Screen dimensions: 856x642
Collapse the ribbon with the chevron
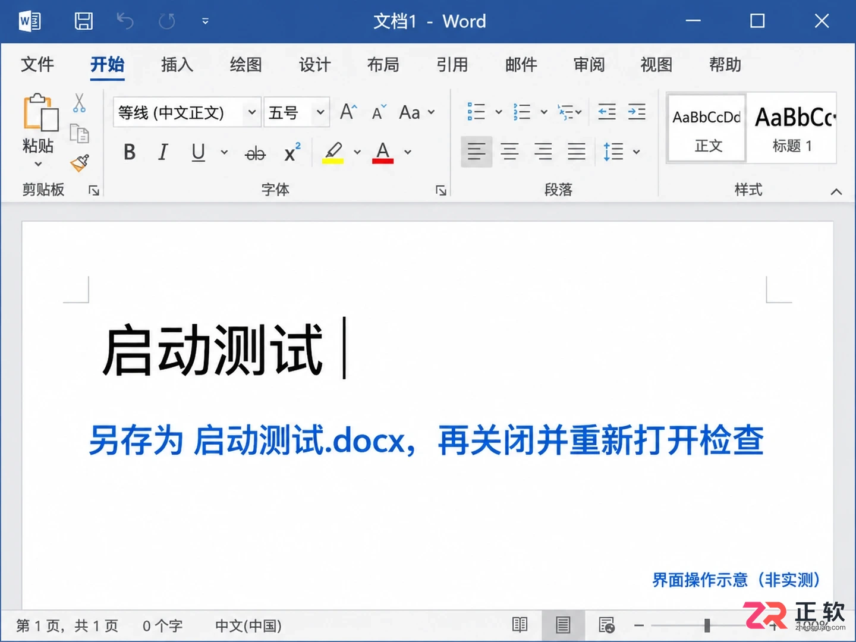(x=836, y=191)
